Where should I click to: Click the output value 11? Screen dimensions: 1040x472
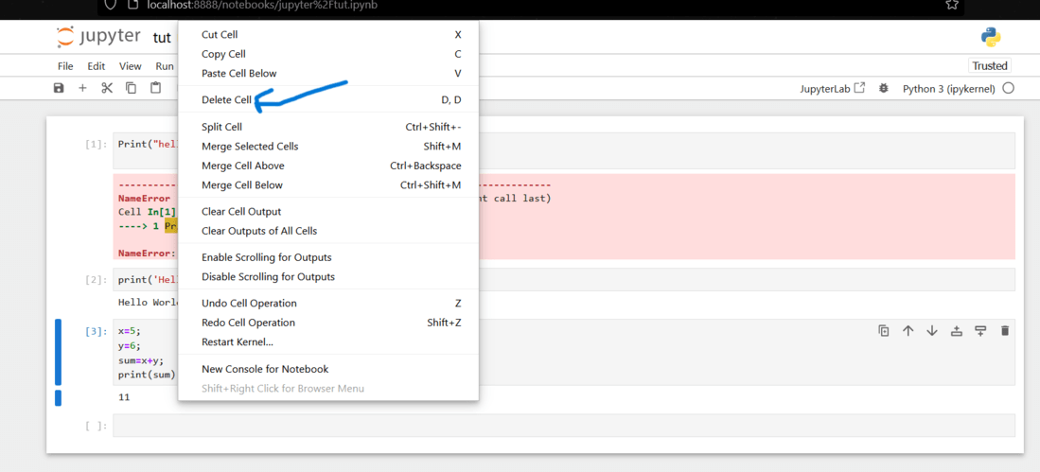[124, 397]
